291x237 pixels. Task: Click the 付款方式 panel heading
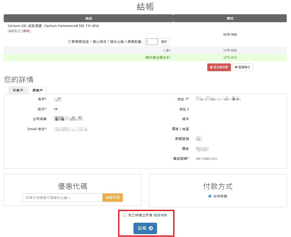pos(218,186)
